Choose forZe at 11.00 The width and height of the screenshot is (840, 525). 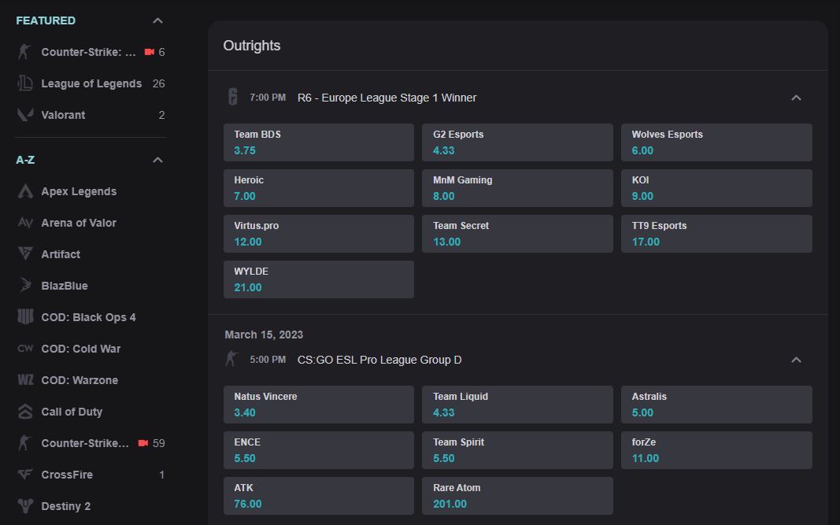point(716,450)
